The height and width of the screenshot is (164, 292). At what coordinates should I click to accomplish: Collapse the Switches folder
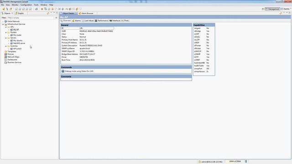pos(6,46)
